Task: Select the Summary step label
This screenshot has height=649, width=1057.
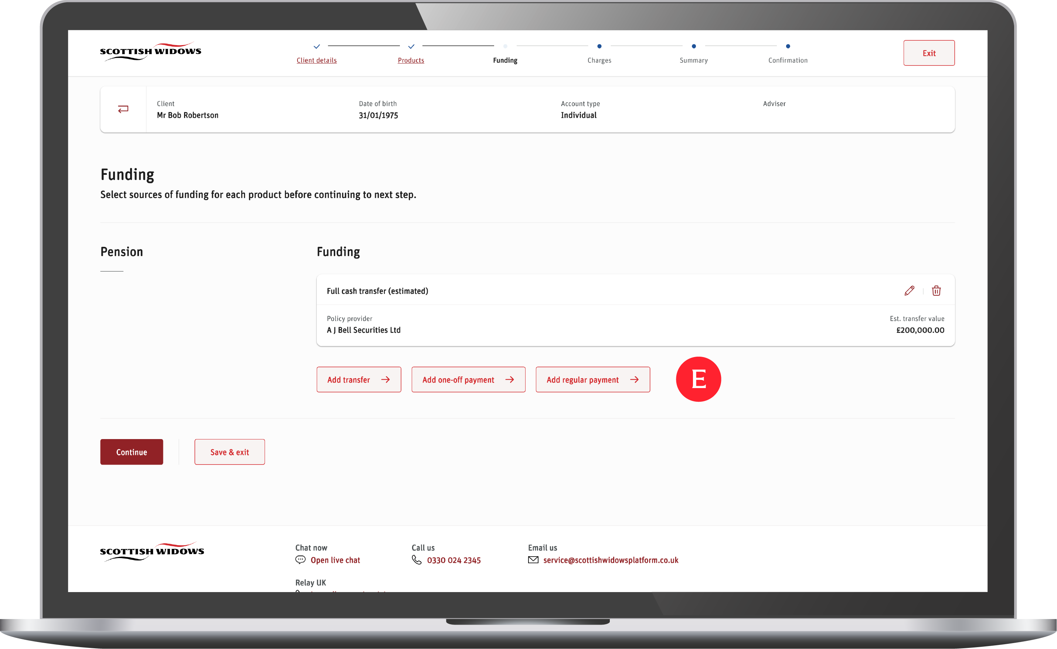Action: [693, 61]
